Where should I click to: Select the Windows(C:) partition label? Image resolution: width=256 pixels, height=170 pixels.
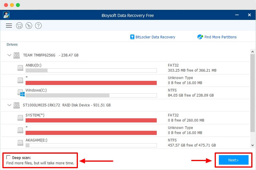(x=36, y=90)
